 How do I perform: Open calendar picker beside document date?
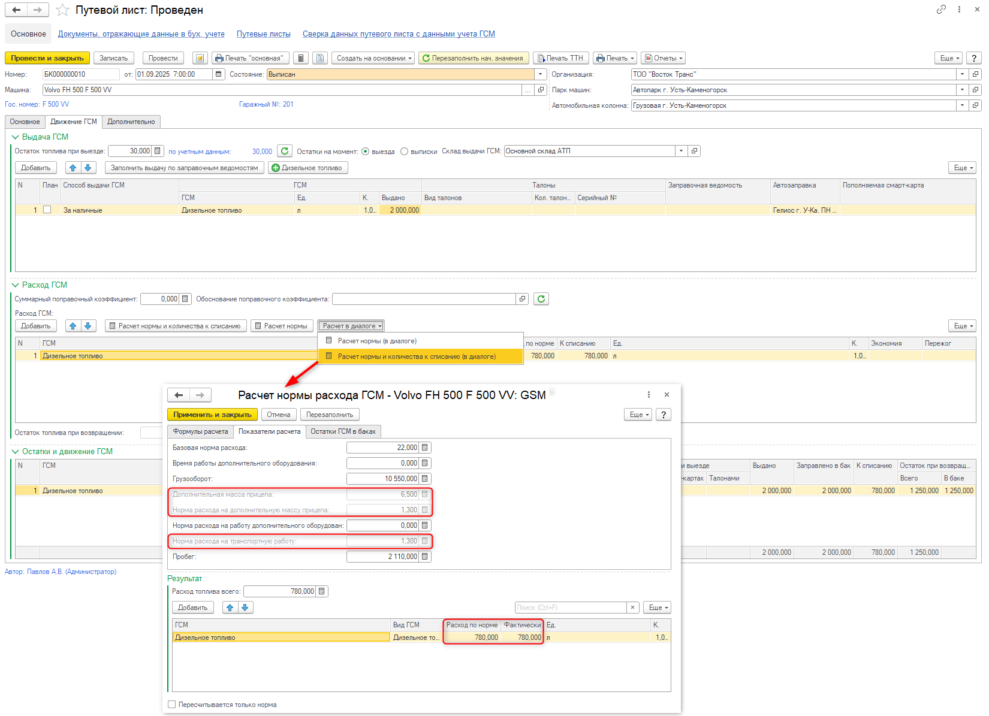[219, 74]
